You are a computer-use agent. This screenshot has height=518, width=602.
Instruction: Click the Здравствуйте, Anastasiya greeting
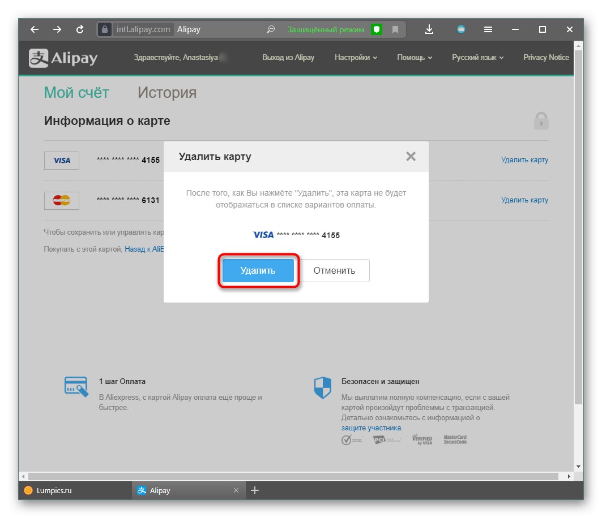176,58
